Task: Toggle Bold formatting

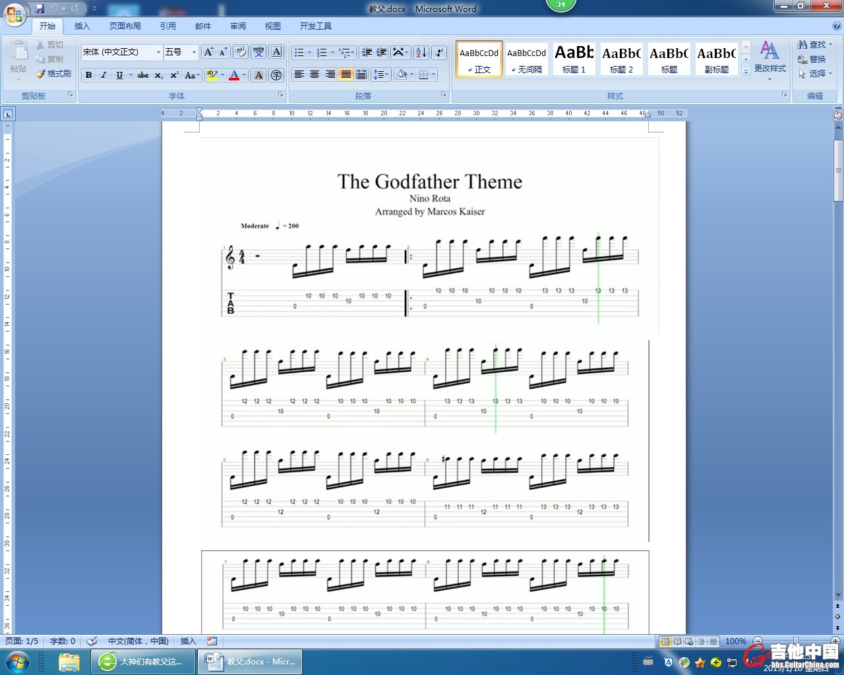Action: (x=89, y=75)
